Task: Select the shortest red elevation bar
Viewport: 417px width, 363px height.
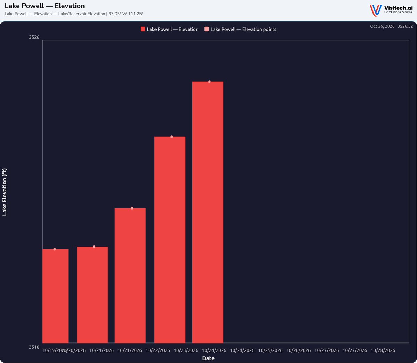Action: pos(55,296)
